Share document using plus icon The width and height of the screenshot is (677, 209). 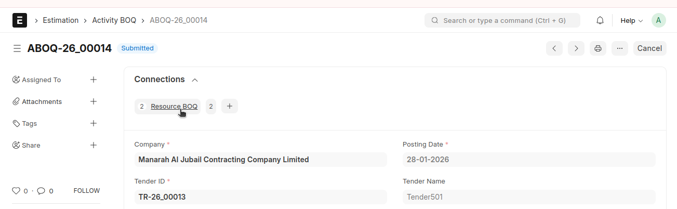(94, 145)
